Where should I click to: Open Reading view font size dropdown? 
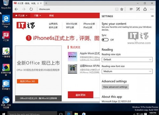[x=127, y=71]
